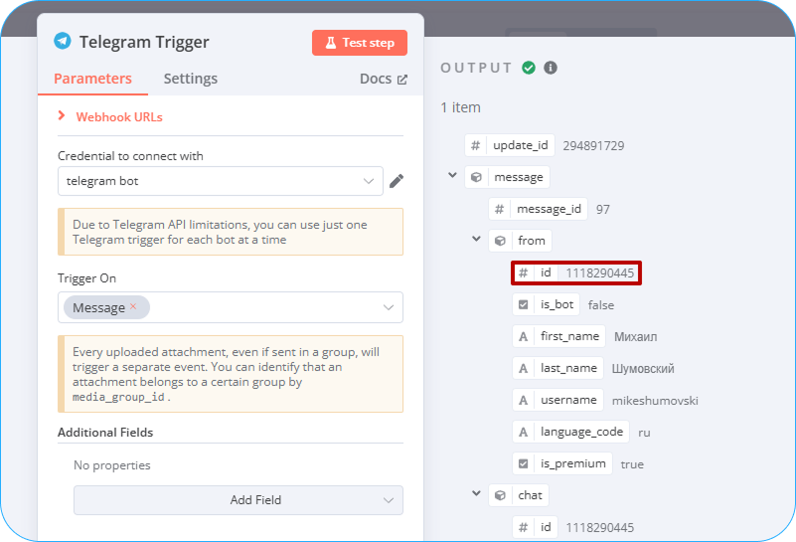
Task: Open the Add Field dropdown
Action: (x=239, y=500)
